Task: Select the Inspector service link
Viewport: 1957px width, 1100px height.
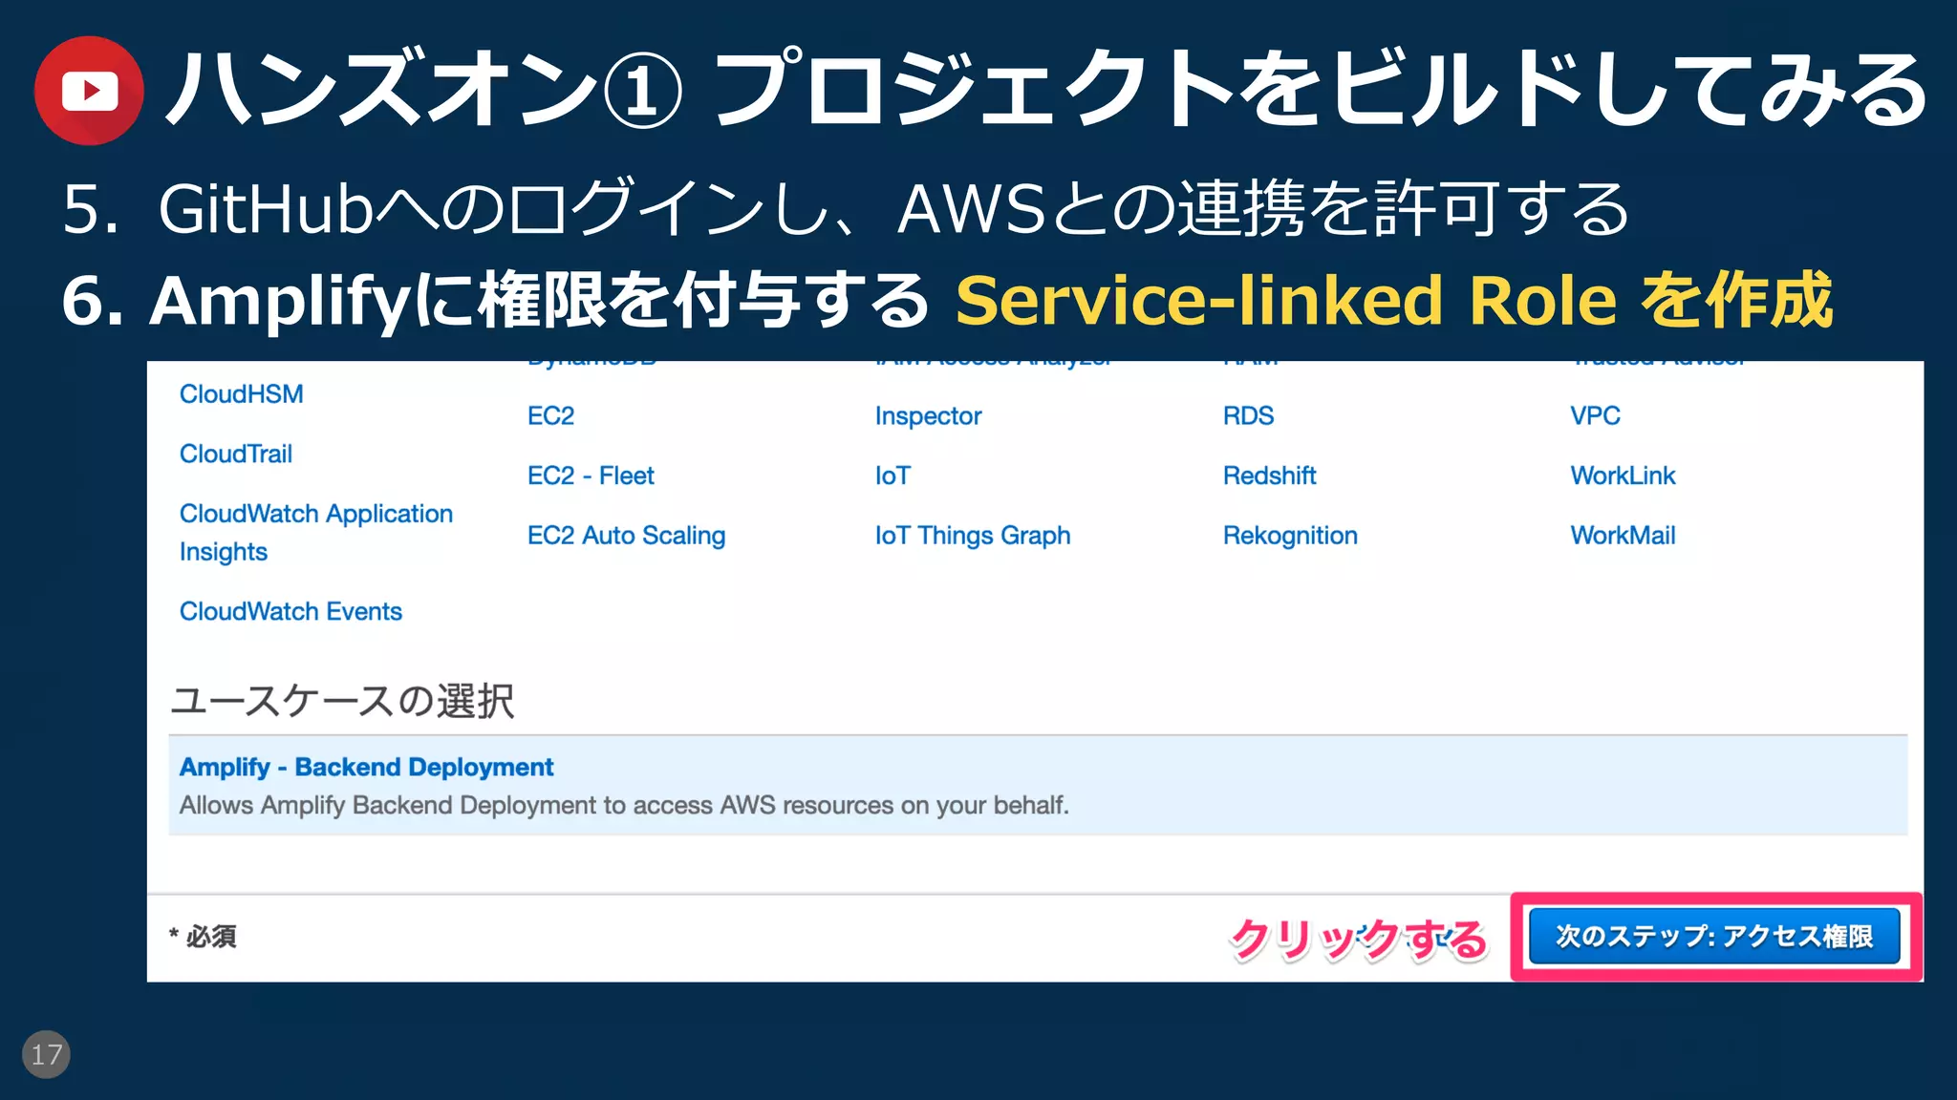Action: (x=928, y=416)
